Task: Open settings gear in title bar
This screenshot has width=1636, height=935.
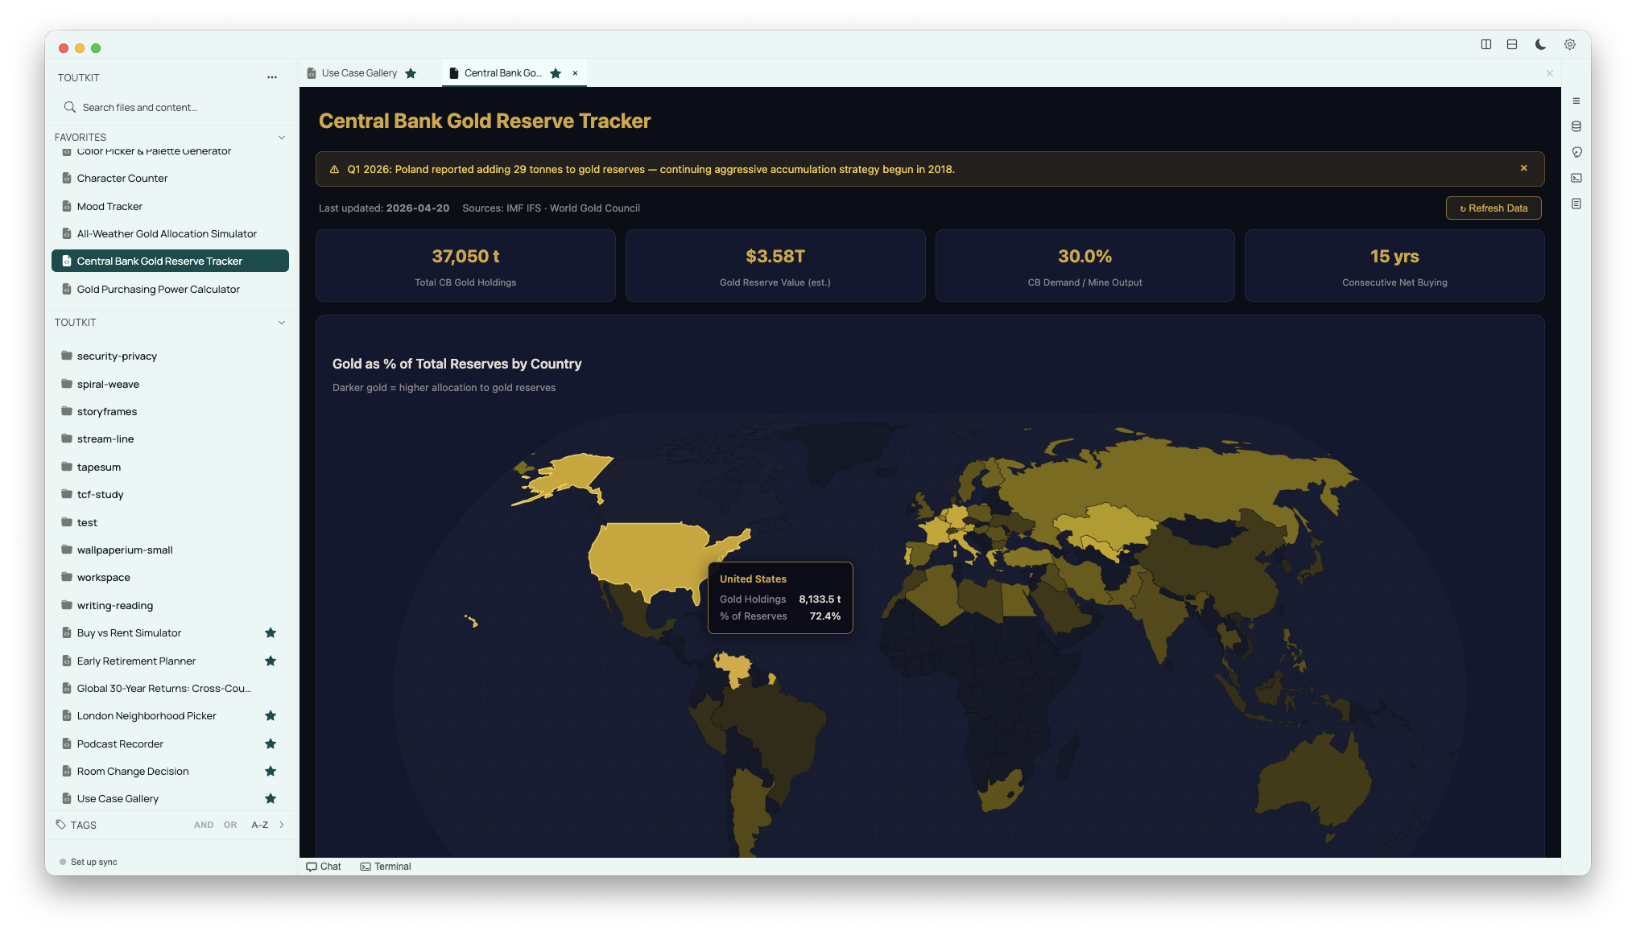Action: point(1570,44)
